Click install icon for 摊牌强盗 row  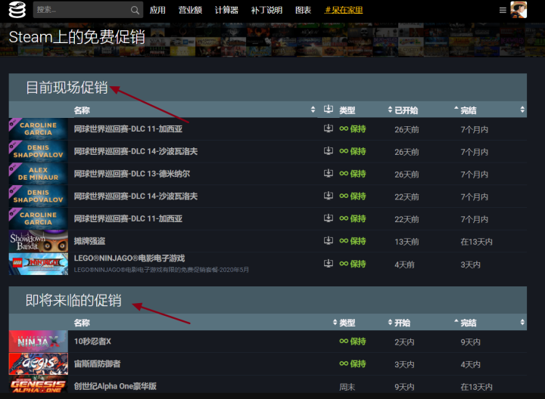pos(328,240)
